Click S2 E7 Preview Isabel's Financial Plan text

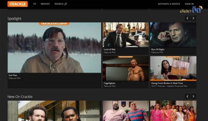pos(169,86)
